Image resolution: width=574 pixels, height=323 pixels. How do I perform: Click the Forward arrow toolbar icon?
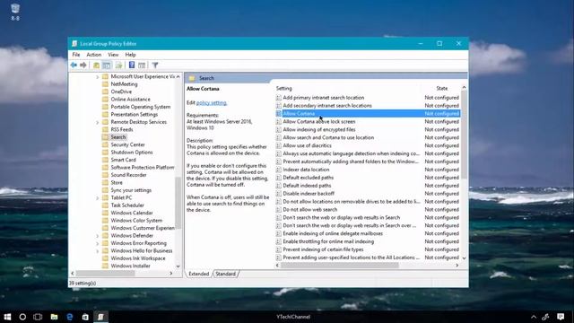[83, 65]
